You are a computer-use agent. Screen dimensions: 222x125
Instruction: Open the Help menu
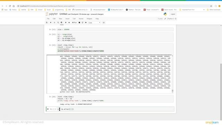point(97,18)
